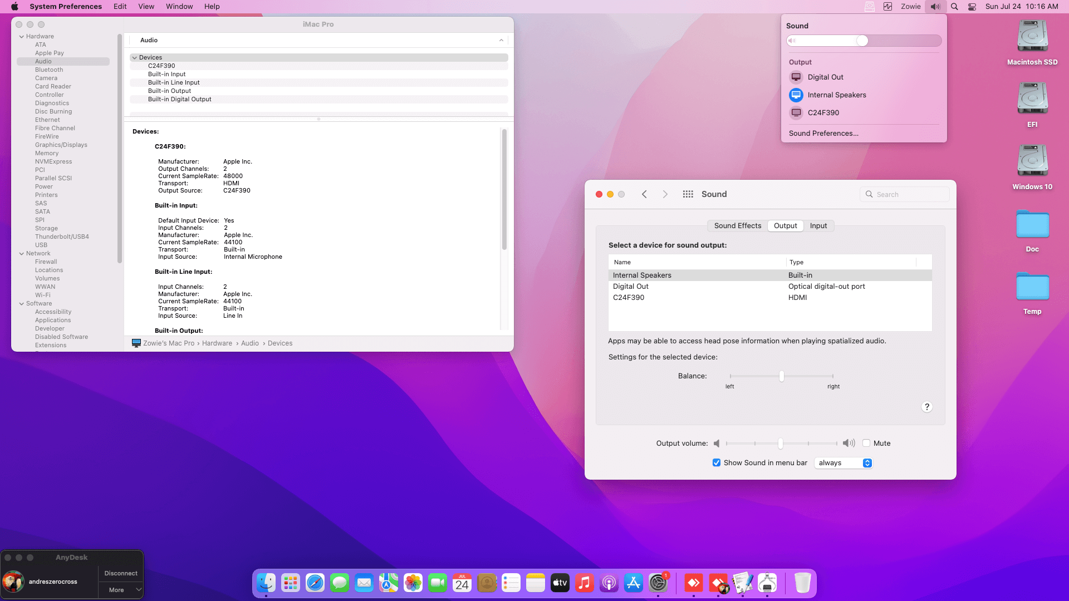Launch Safari from the Dock

coord(315,583)
